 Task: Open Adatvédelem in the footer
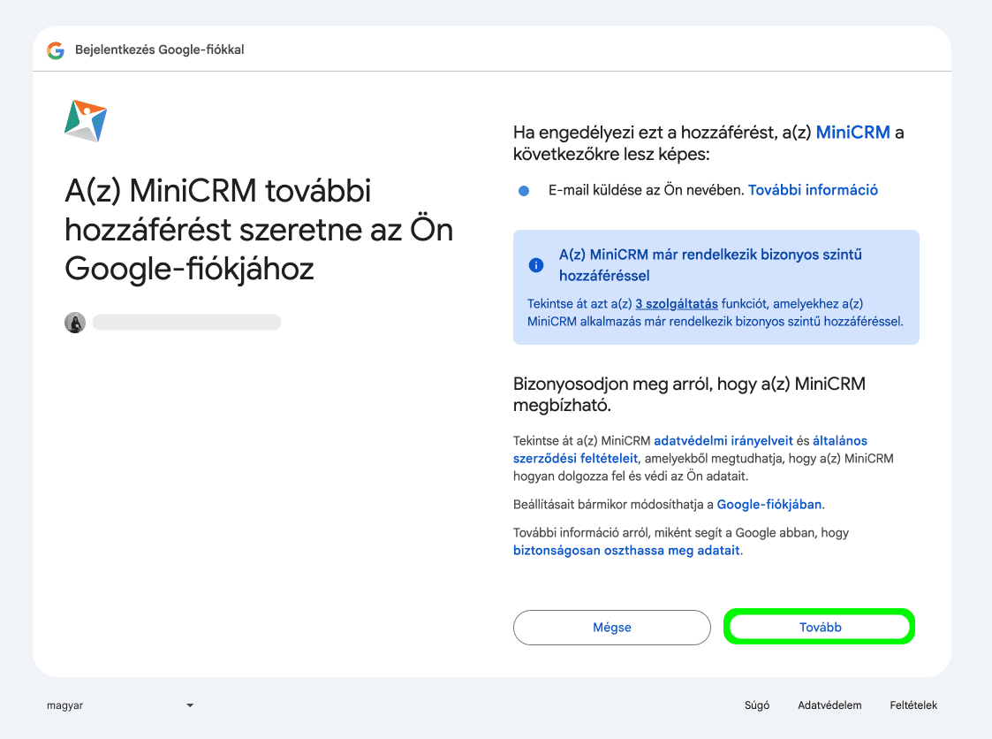point(829,705)
